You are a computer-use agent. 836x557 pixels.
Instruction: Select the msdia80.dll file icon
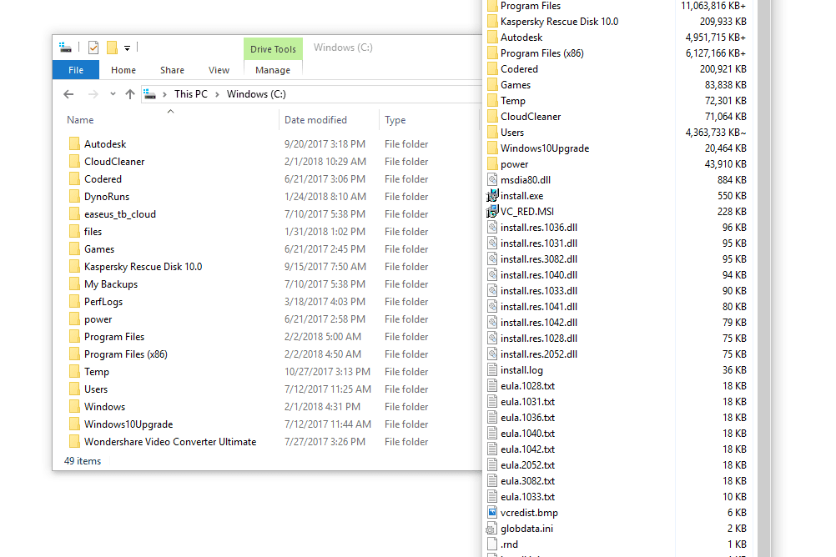point(492,179)
